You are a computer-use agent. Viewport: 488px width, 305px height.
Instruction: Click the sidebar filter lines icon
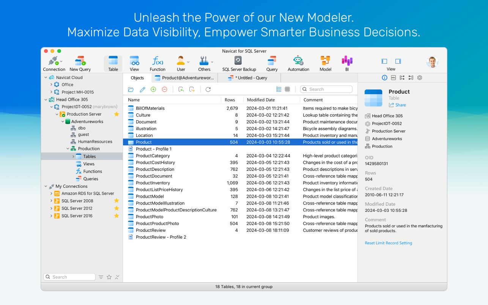click(x=101, y=277)
